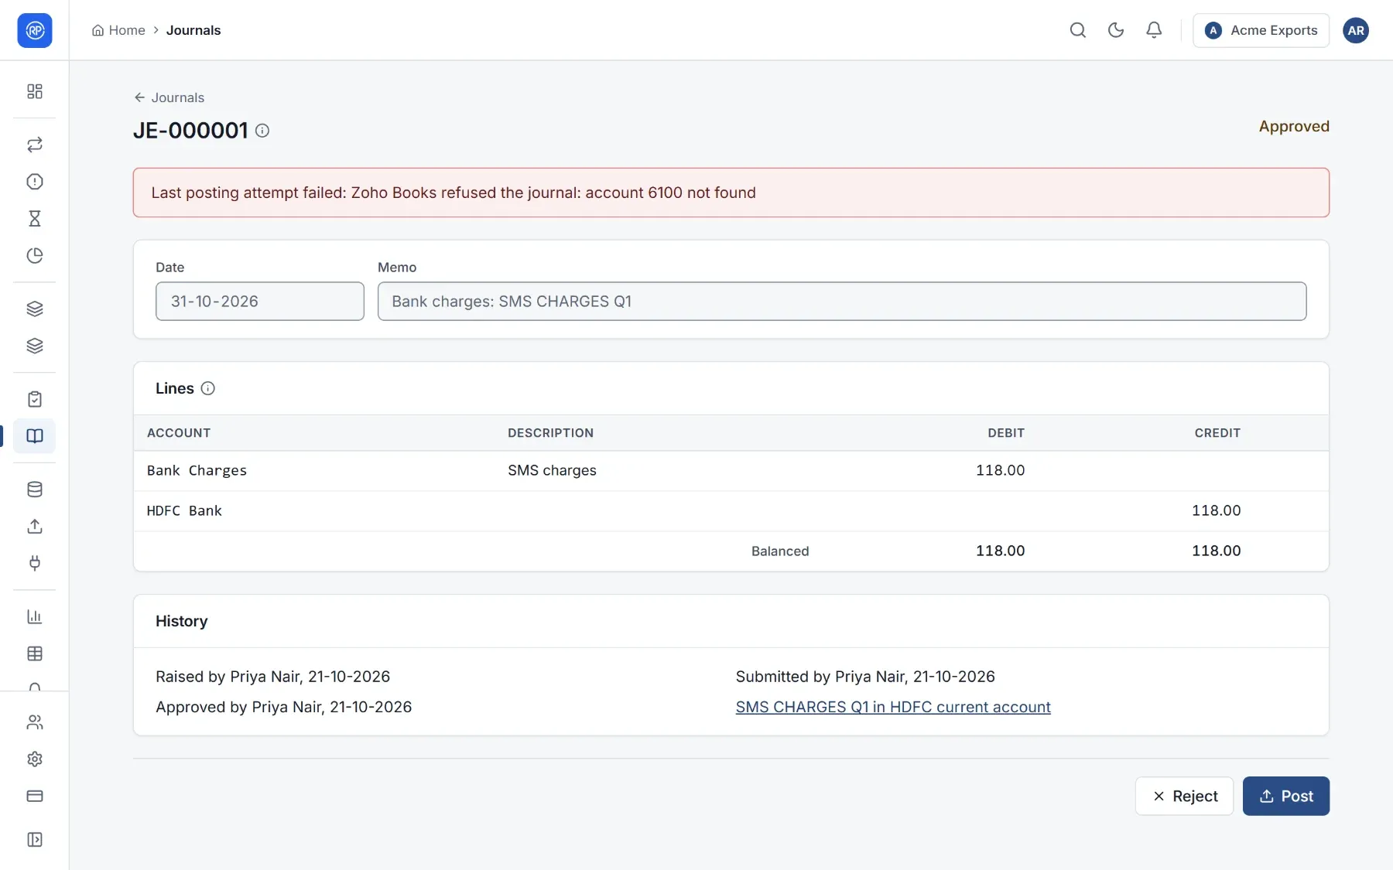Click the repeat arrows sidebar icon

[35, 145]
